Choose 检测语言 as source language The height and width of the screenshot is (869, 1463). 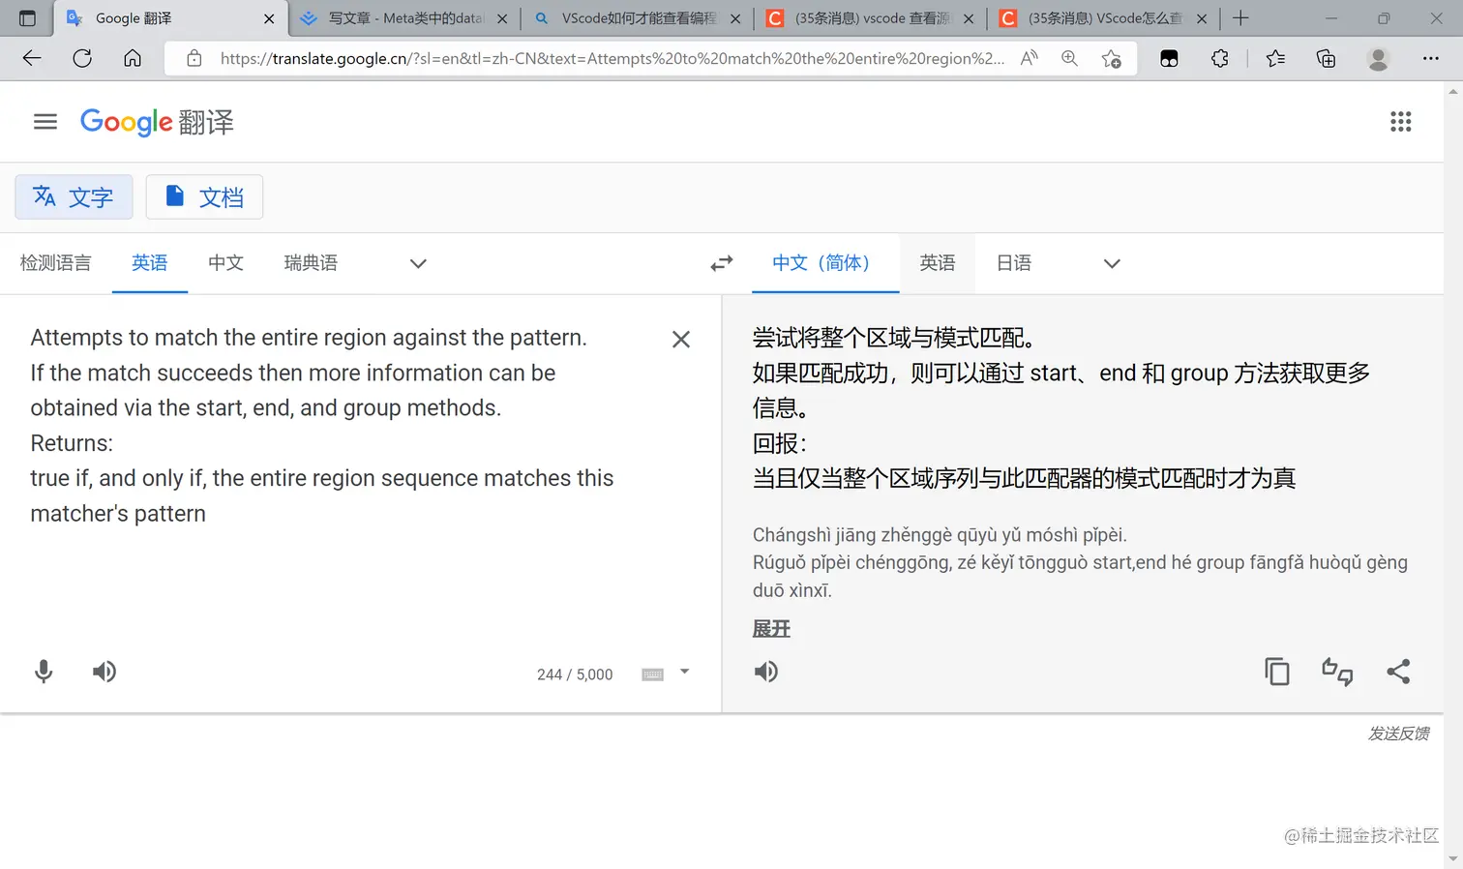point(55,263)
